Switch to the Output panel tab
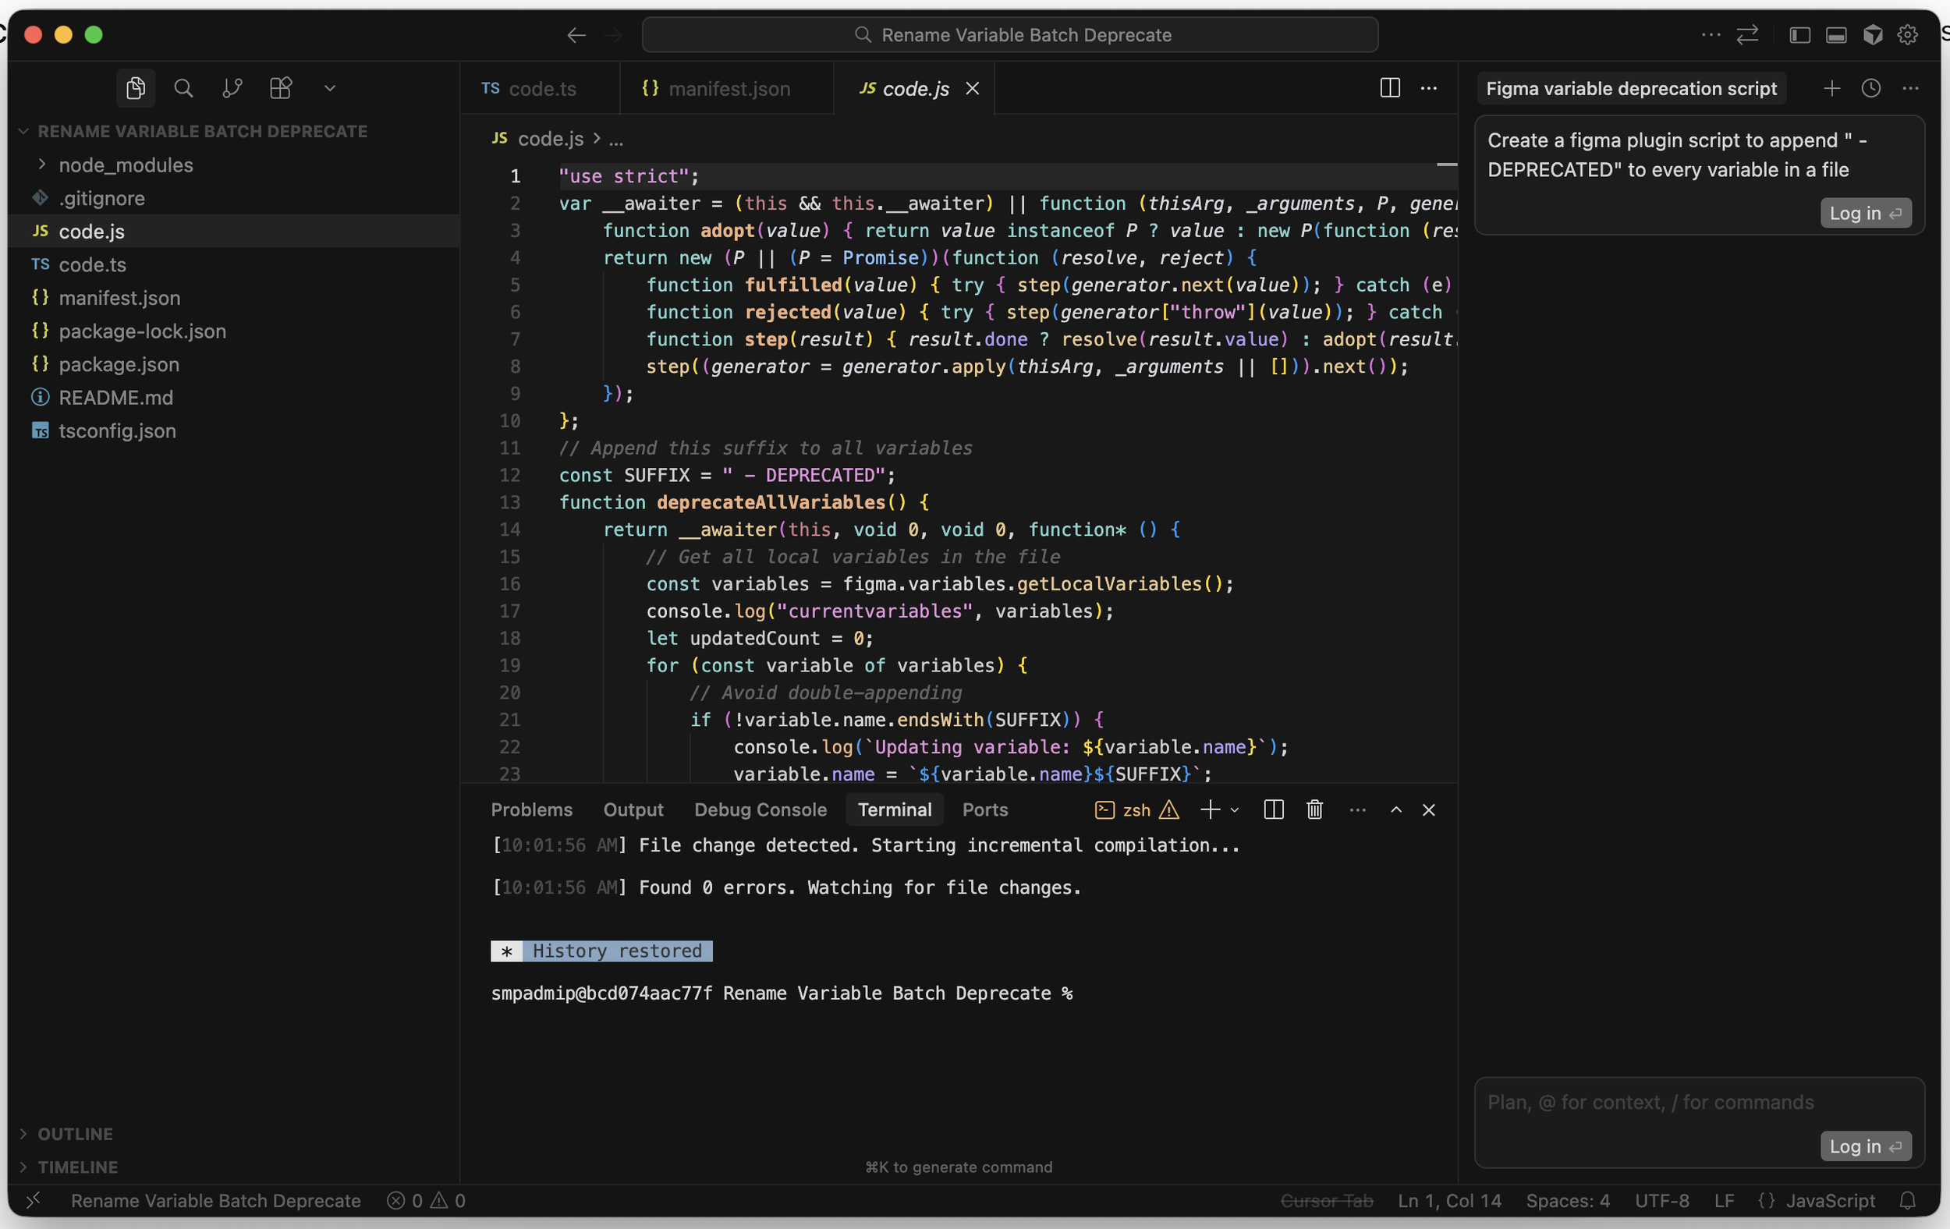Viewport: 1950px width, 1229px height. tap(633, 809)
